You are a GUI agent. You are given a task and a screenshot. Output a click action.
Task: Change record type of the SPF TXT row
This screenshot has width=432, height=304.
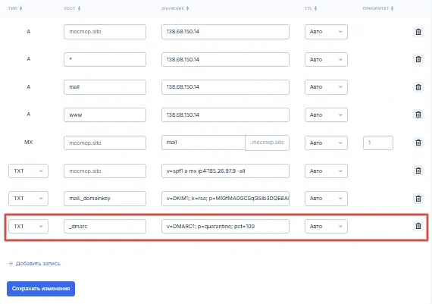pos(28,171)
